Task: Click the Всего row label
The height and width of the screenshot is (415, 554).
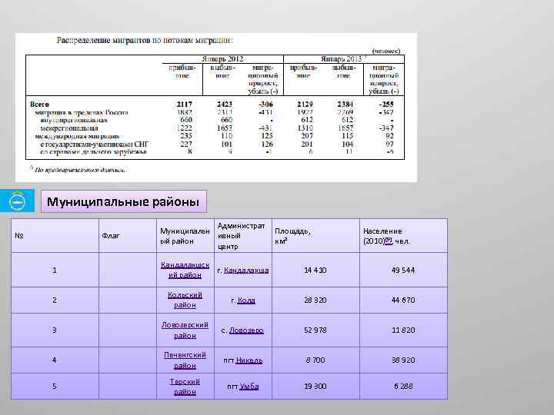Action: (x=39, y=105)
